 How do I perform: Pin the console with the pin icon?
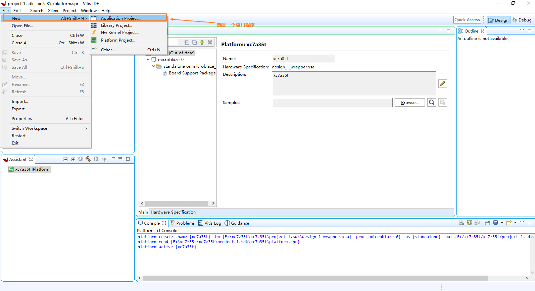point(488,223)
